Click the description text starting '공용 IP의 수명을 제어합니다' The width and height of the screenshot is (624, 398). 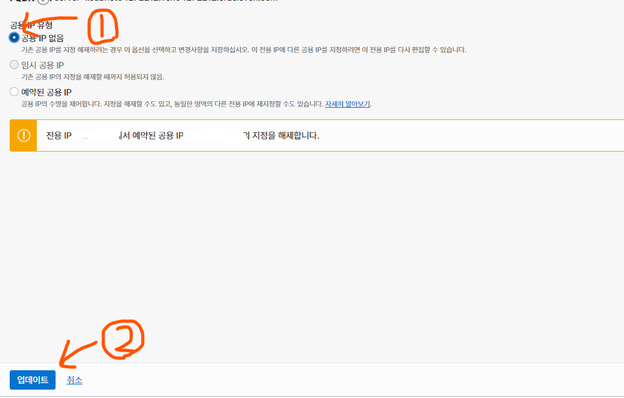point(172,104)
